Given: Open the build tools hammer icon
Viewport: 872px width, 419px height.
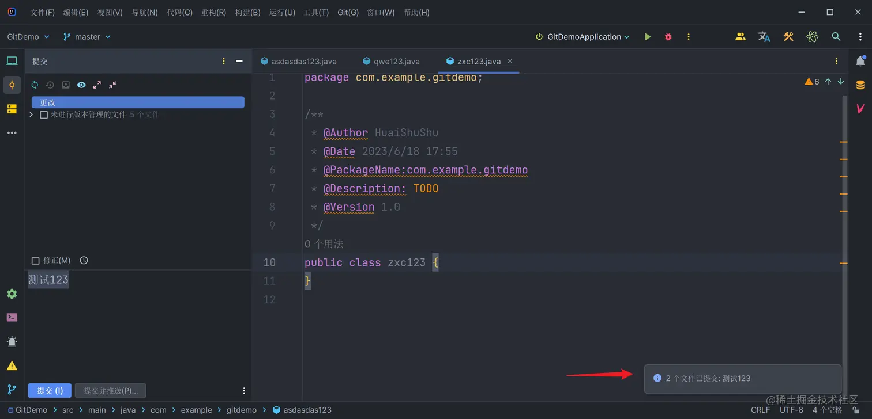Looking at the screenshot, I should pos(788,37).
